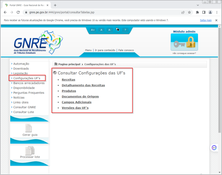This screenshot has height=175, width=222.
Task: Open Chrome extensions puzzle icon
Action: 197,12
